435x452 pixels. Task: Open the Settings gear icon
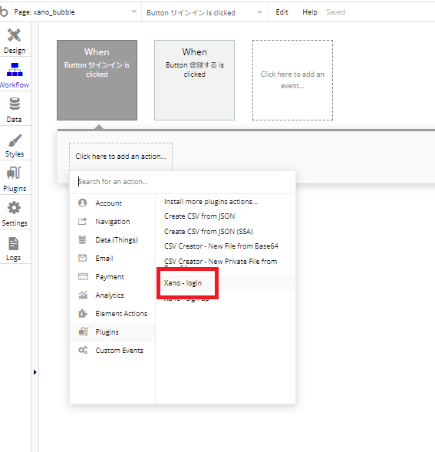point(14,208)
